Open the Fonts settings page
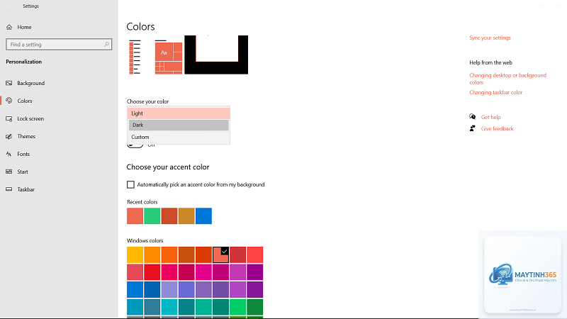Viewport: 567px width, 319px height. [23, 154]
